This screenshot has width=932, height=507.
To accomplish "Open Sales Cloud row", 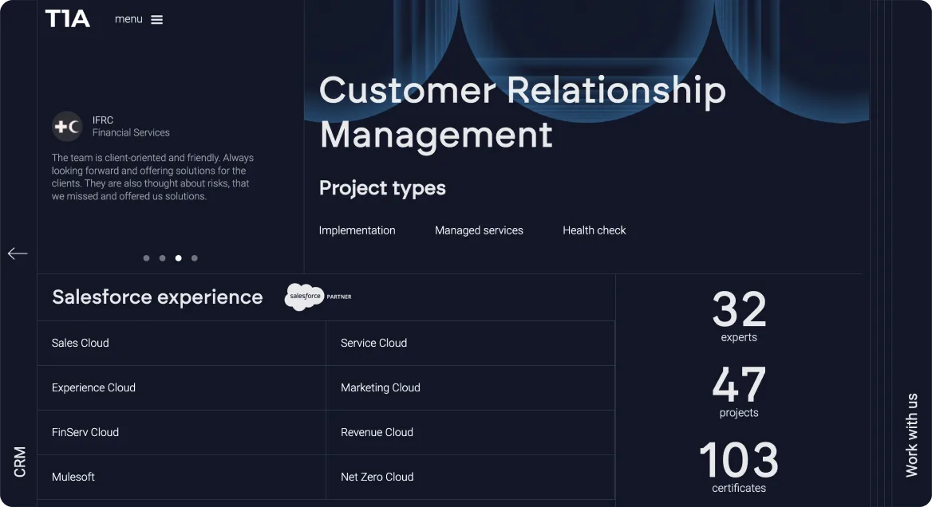I will [x=181, y=343].
